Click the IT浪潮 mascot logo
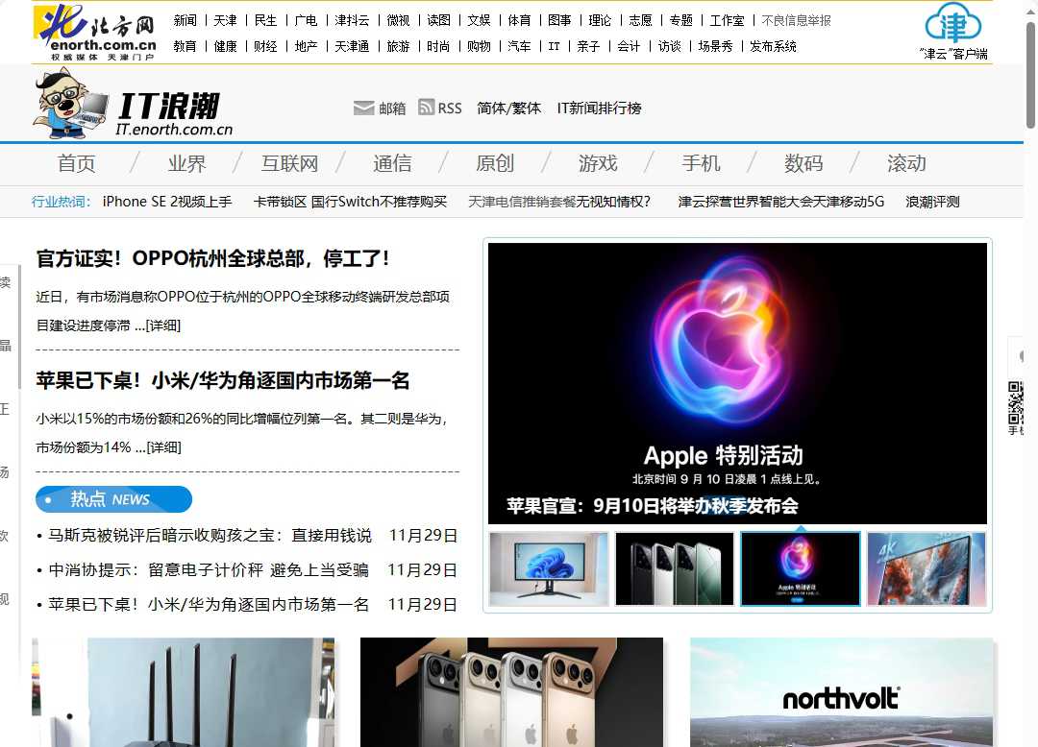This screenshot has height=747, width=1038. [133, 105]
